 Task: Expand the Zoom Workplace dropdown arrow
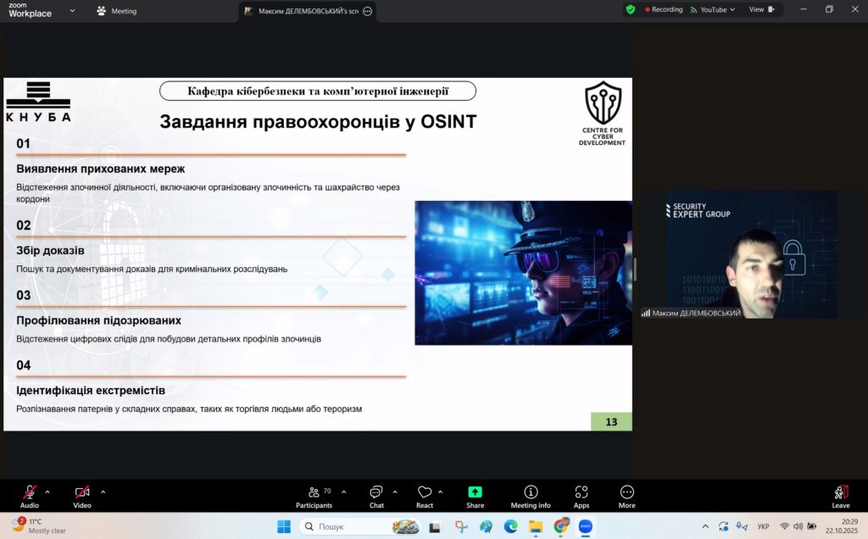72,11
